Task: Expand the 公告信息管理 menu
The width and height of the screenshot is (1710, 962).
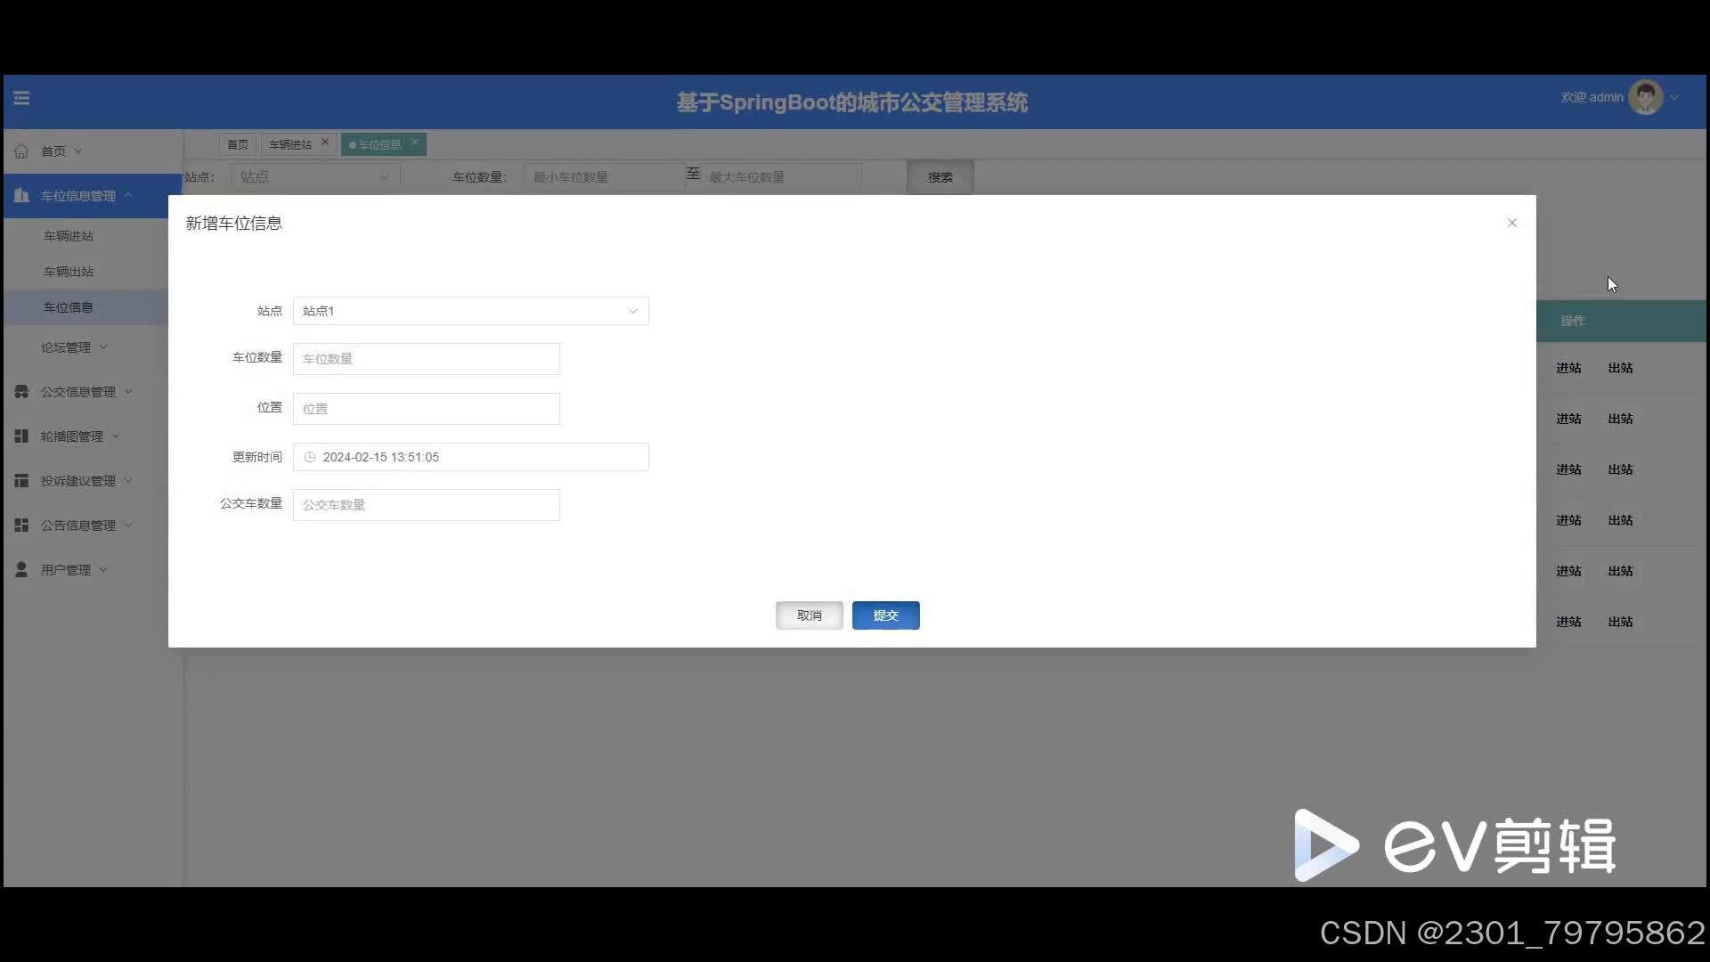Action: click(x=78, y=526)
